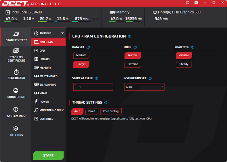Open the info icon beside Thread Settings
The image size is (227, 162).
(x=106, y=103)
